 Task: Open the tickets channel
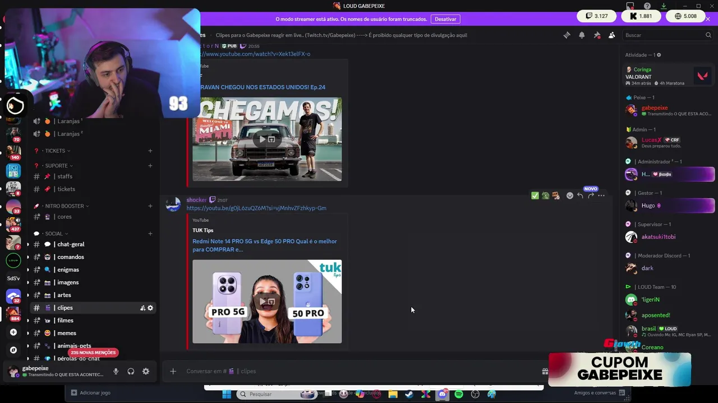[x=93, y=189]
